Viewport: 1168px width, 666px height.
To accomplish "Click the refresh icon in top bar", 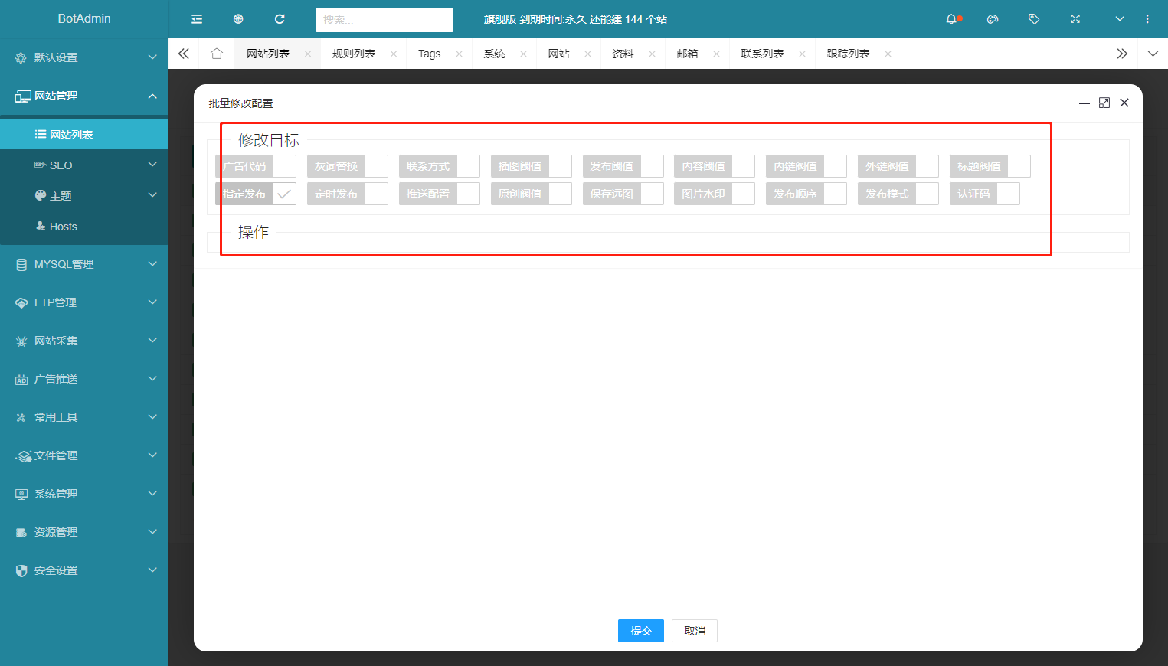I will click(x=280, y=19).
